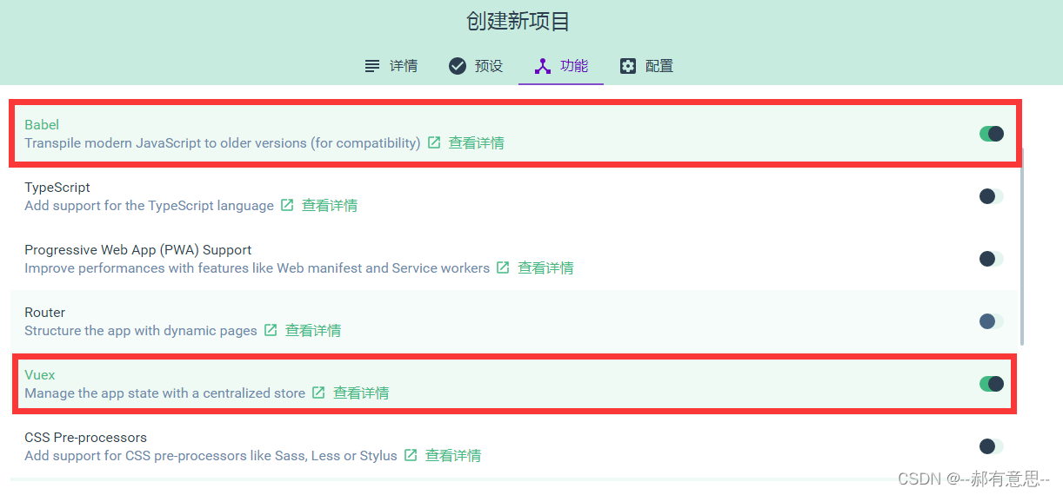Screen dimensions: 1063x495
Task: Click the Progressive Web App (PWA) Support title
Action: pyautogui.click(x=138, y=250)
